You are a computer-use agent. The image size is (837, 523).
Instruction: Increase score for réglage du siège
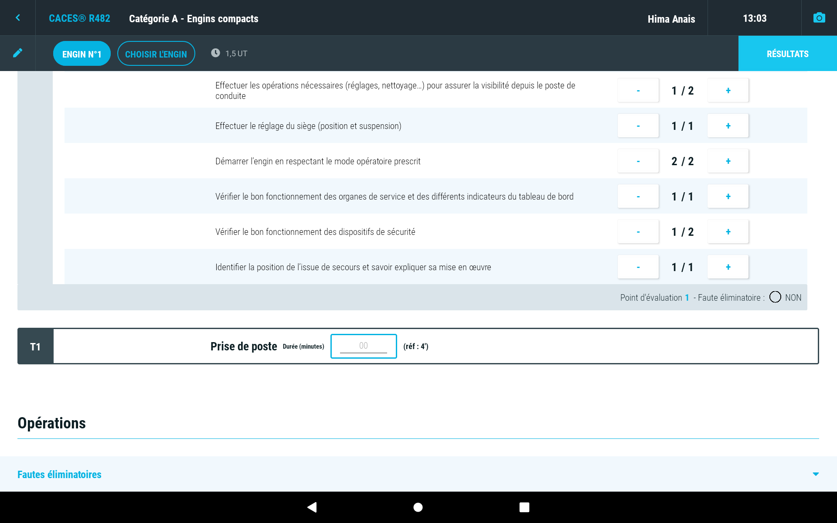tap(728, 126)
